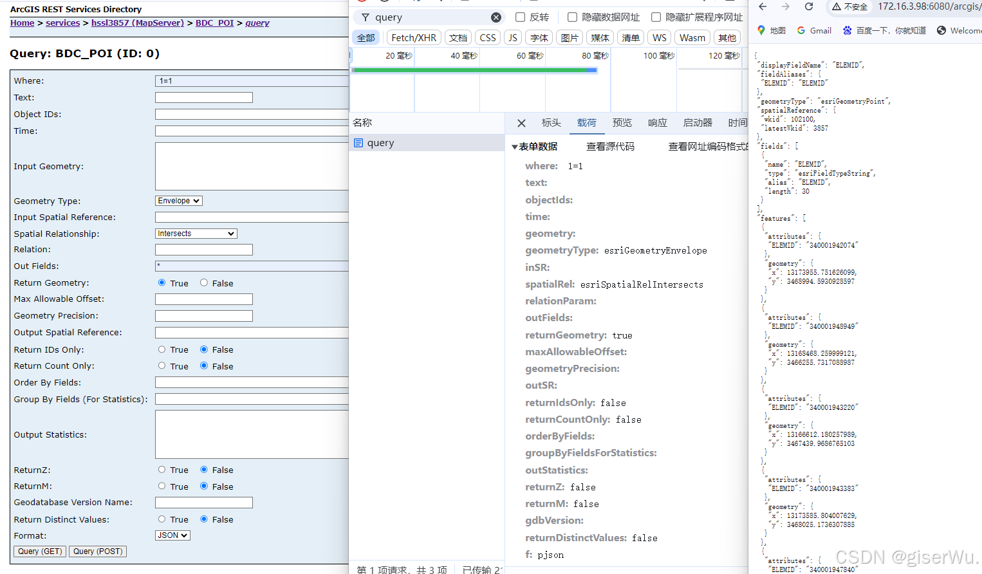This screenshot has width=982, height=574.
Task: Switch to the 标头 headers tab
Action: click(x=551, y=123)
